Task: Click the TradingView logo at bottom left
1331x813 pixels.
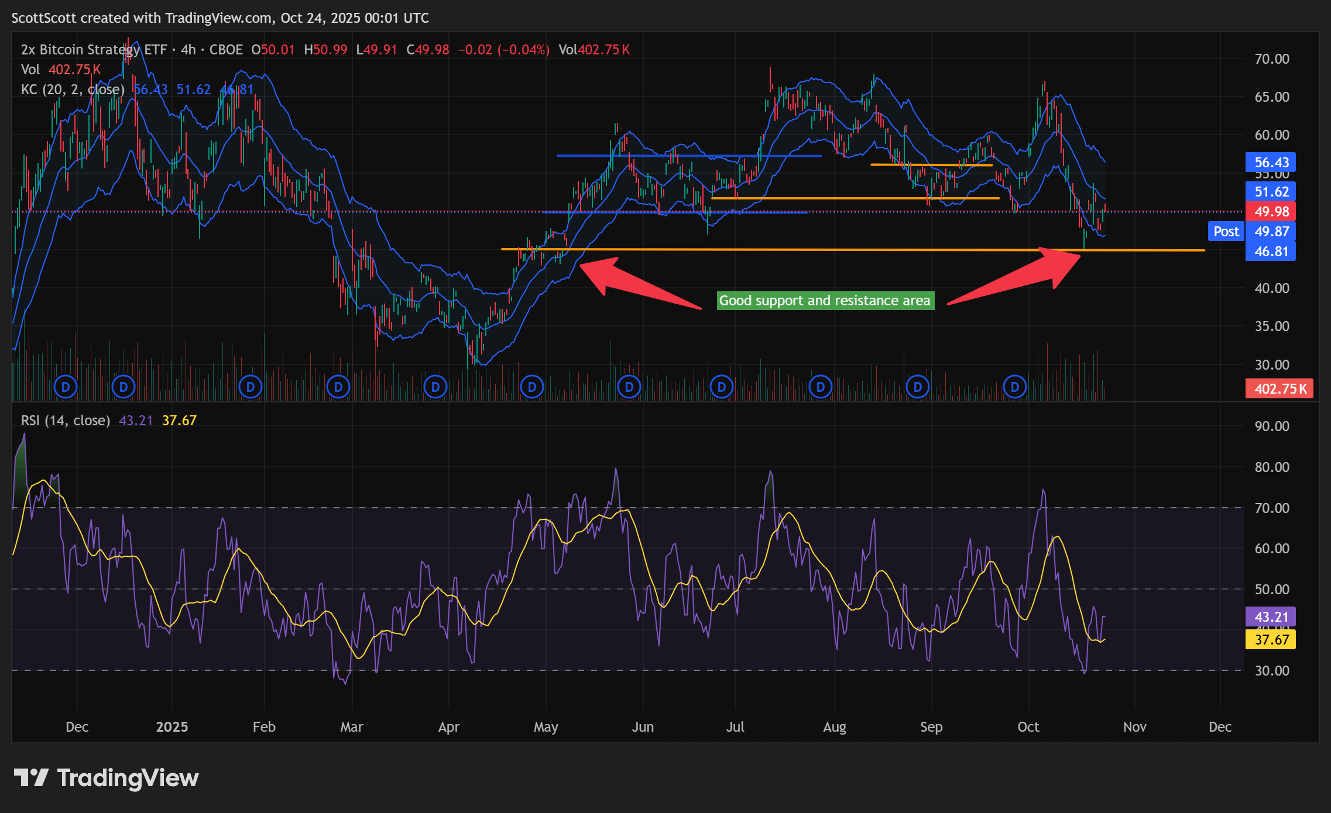Action: 107,778
